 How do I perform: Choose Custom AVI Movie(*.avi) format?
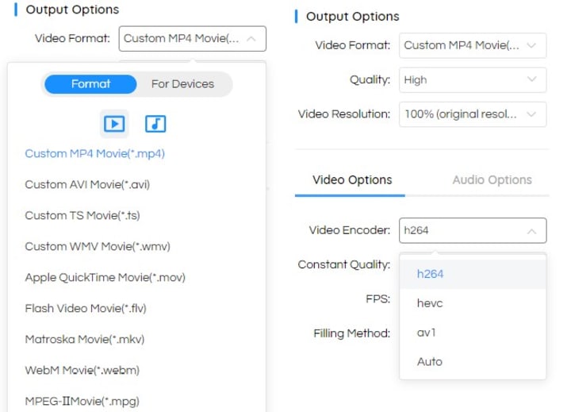pyautogui.click(x=87, y=184)
